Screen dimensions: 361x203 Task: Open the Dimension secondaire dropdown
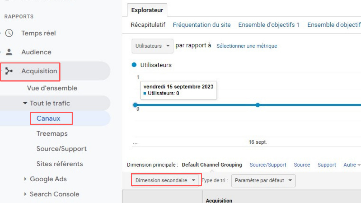pos(166,180)
